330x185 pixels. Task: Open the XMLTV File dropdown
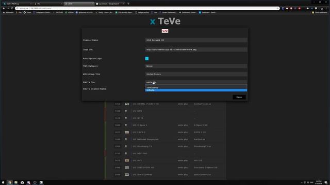tap(196, 82)
